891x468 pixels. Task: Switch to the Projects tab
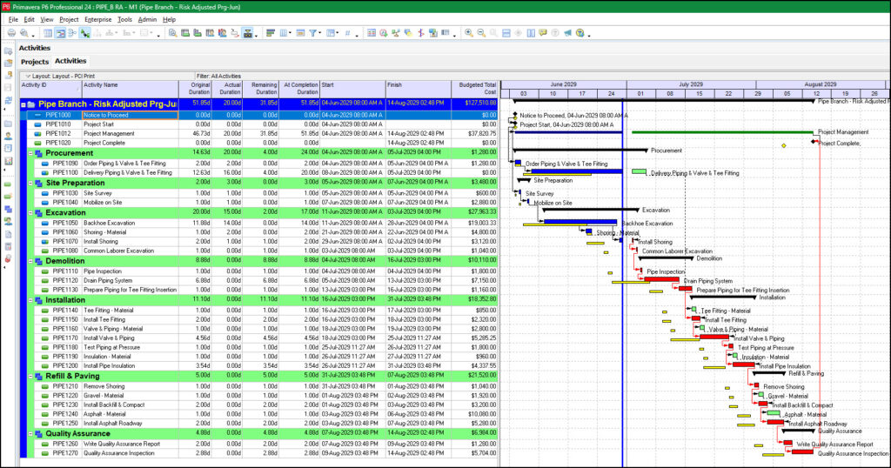(x=35, y=62)
